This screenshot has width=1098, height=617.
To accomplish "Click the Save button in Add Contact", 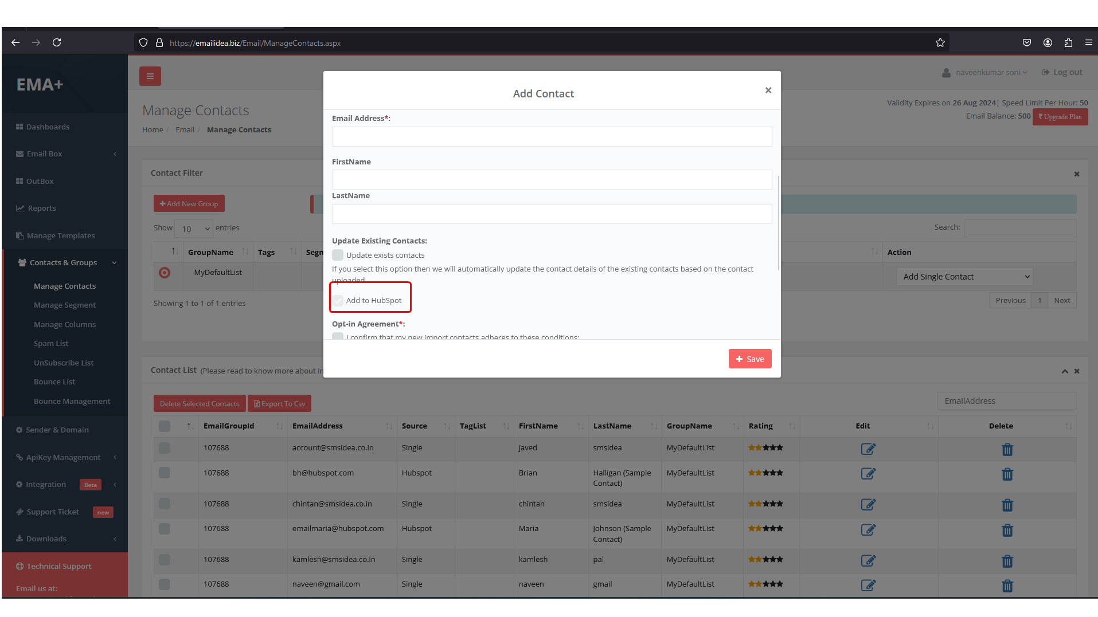I will tap(749, 359).
